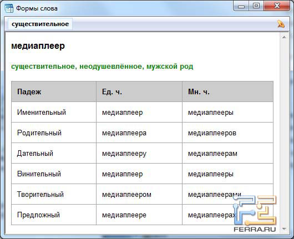The image size is (294, 239).
Task: Click the медиаплеер heading
Action: (38, 46)
